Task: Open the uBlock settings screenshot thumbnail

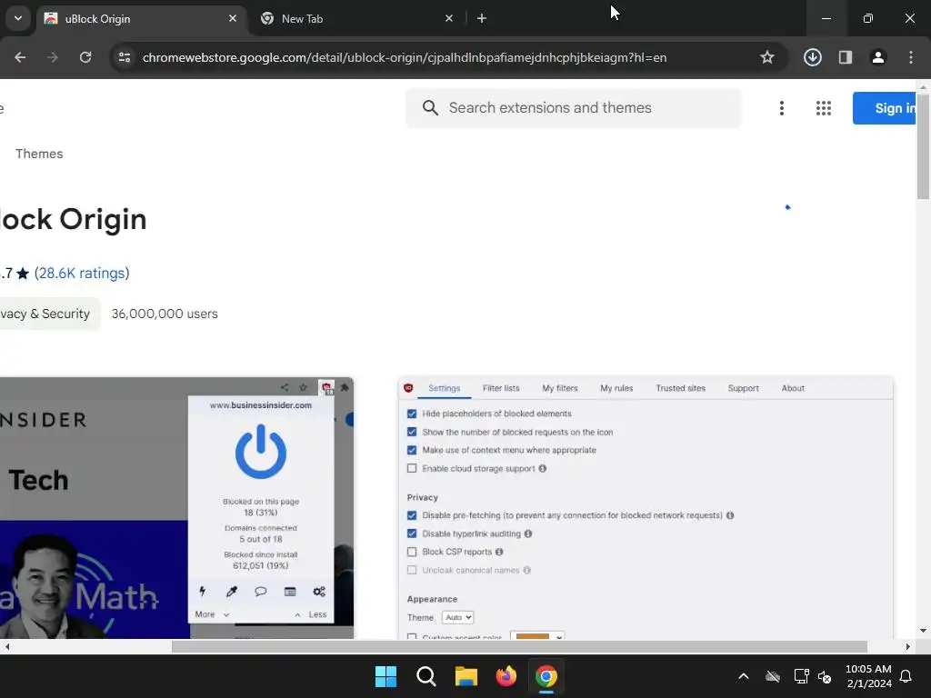Action: pyautogui.click(x=646, y=508)
